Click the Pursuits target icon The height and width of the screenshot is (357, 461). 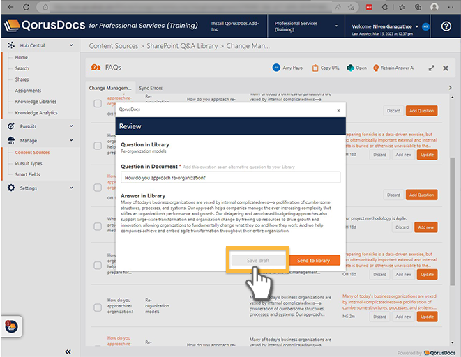point(11,126)
